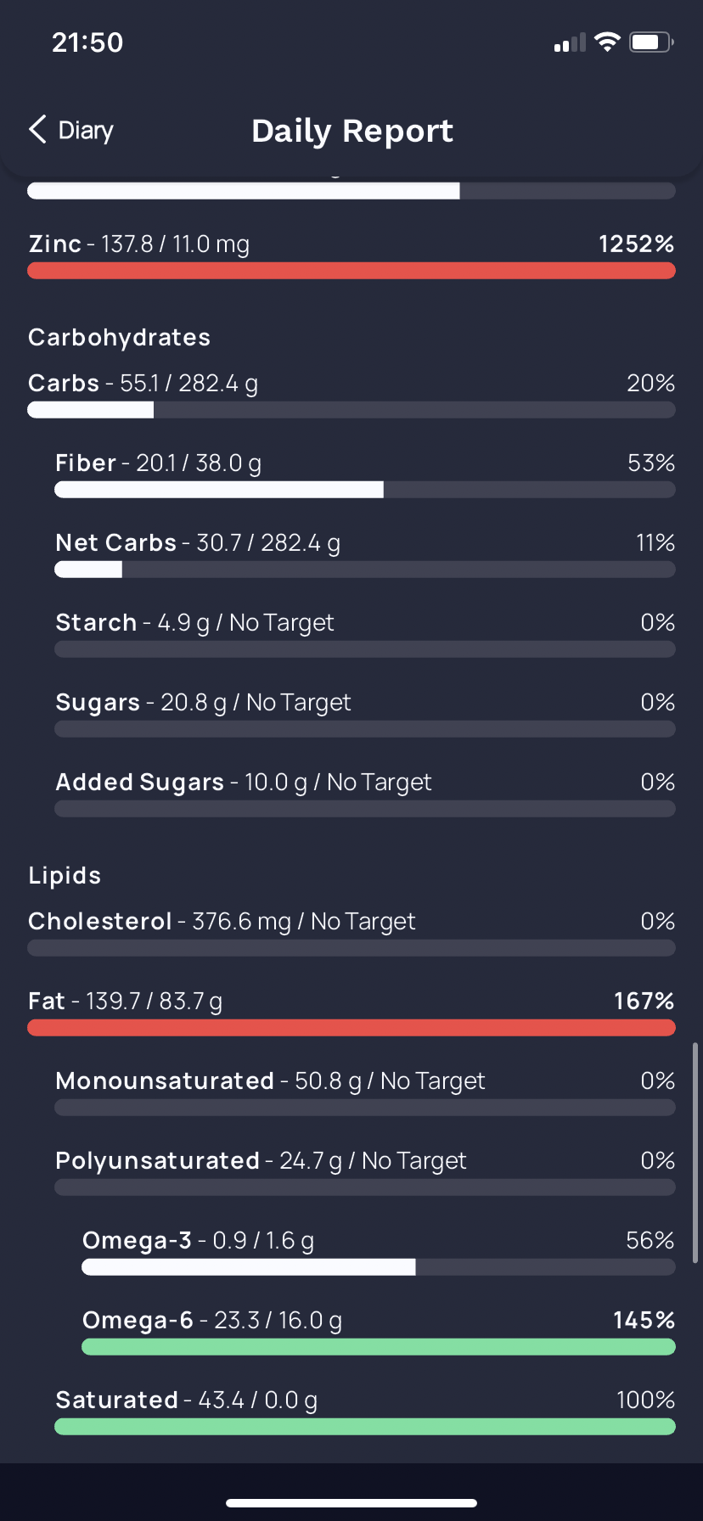
Task: Open the Saturated fat entry
Action: click(365, 1412)
